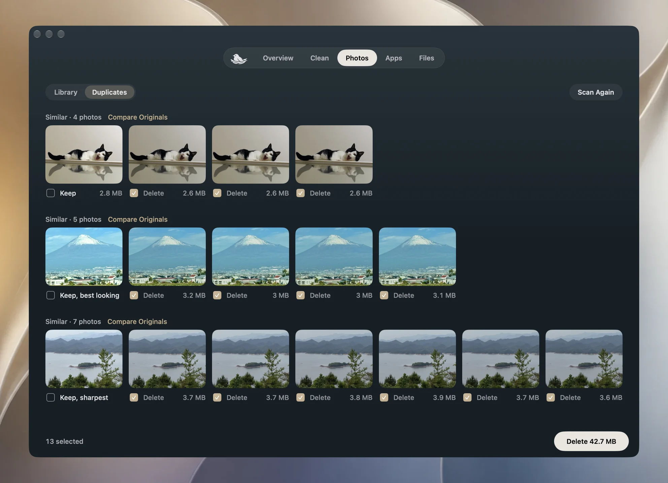
Task: Click the Delete 42.7 MB button
Action: (591, 441)
